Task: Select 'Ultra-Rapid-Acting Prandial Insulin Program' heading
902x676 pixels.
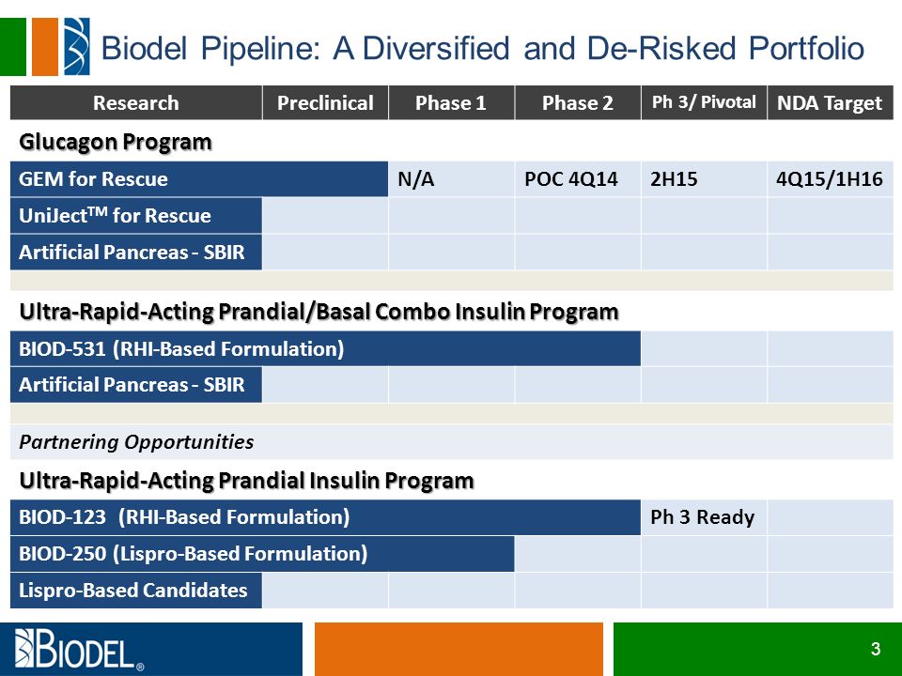Action: click(x=246, y=481)
